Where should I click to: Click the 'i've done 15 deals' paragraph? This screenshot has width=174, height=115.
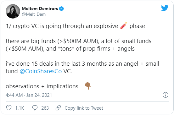(82, 68)
